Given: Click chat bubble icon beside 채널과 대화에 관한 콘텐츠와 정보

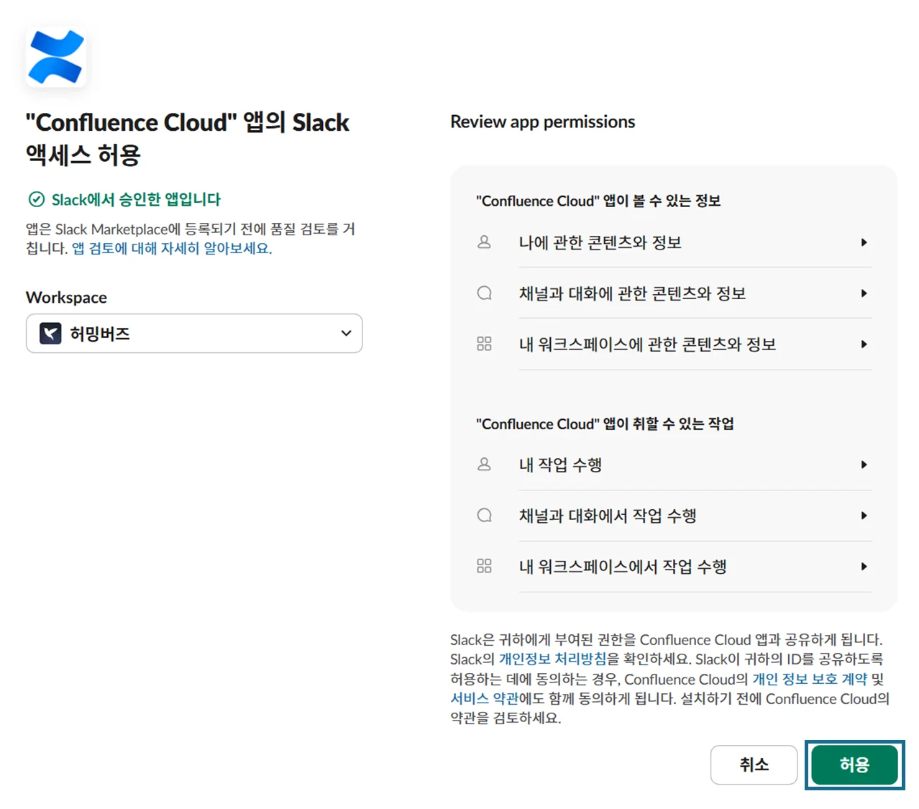Looking at the screenshot, I should pos(484,293).
